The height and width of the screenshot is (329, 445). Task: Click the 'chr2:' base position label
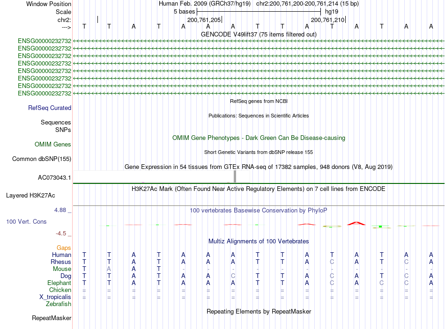pos(64,20)
